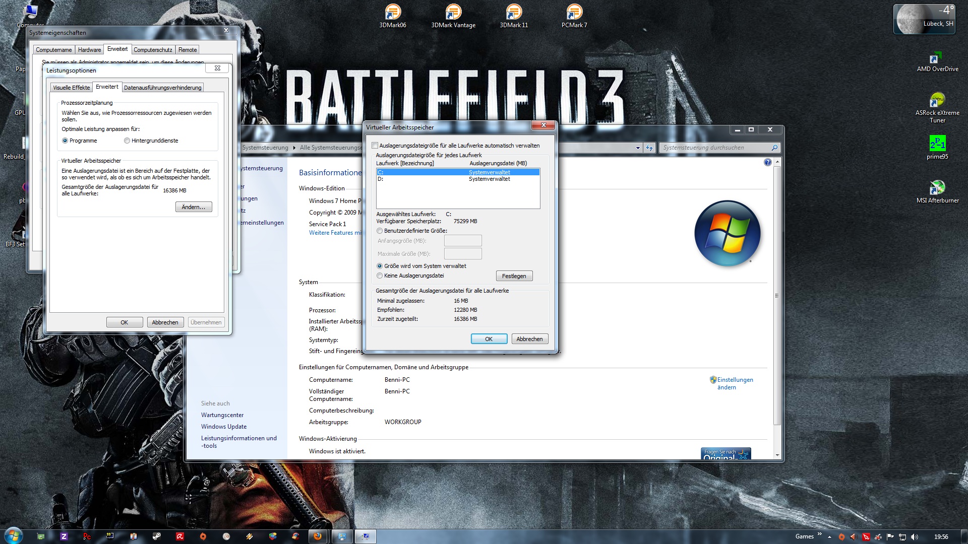Open the network tray icon
This screenshot has height=544, width=968.
[902, 537]
